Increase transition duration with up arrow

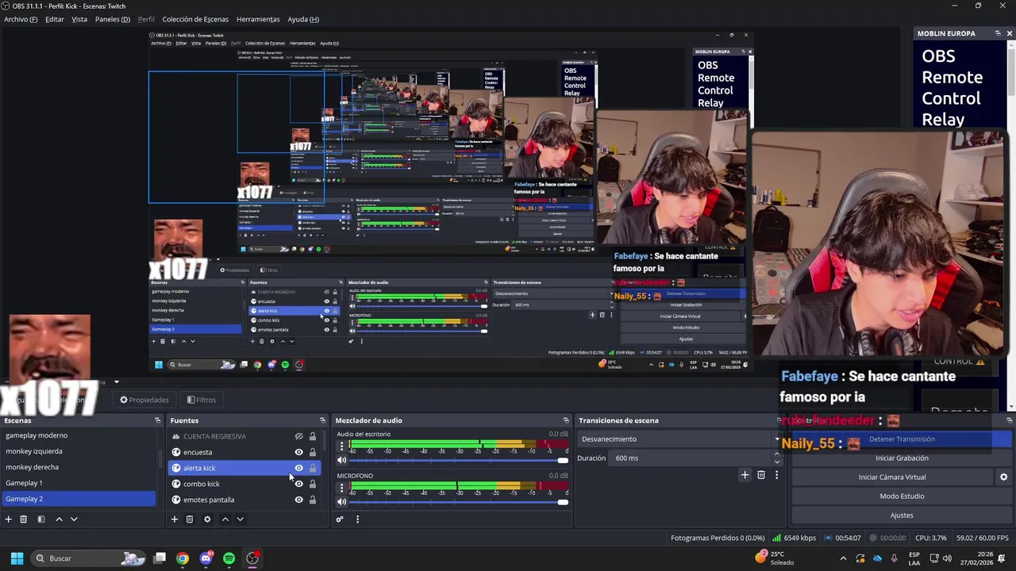pos(777,454)
